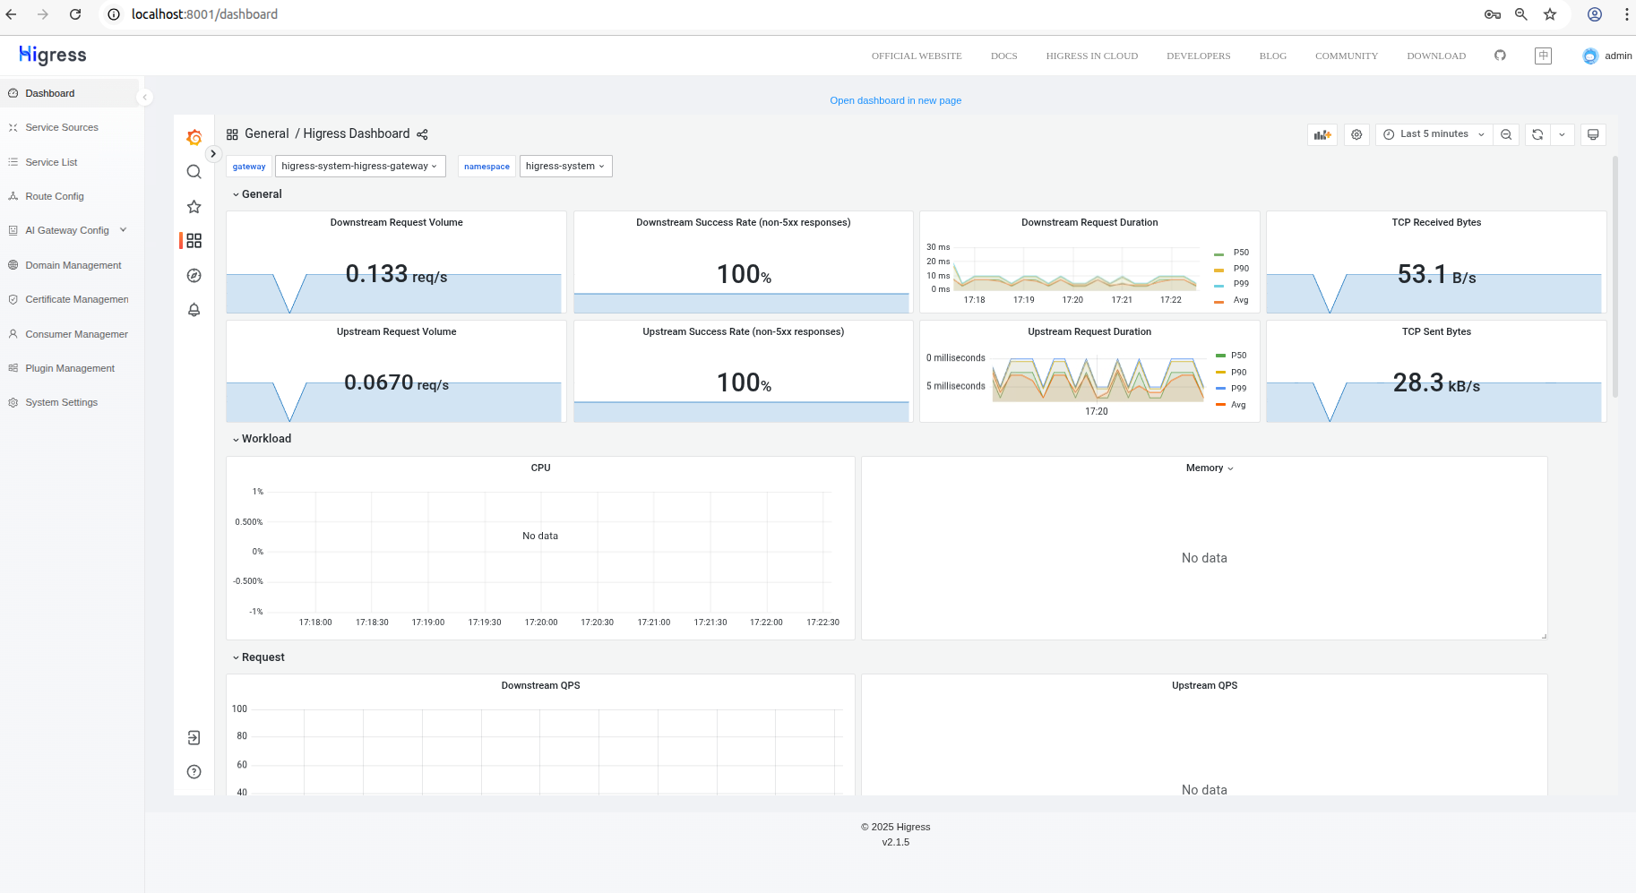Open the refresh interval dropdown
Image resolution: width=1636 pixels, height=893 pixels.
1562,134
